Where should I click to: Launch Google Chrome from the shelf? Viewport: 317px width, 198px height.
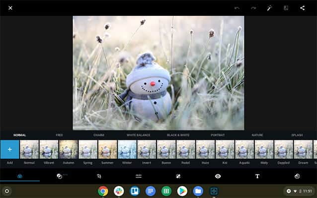click(103, 191)
